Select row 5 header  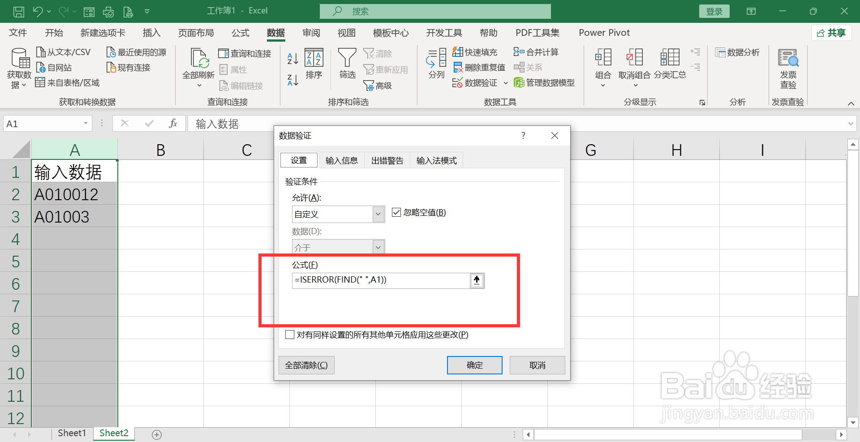coord(16,261)
